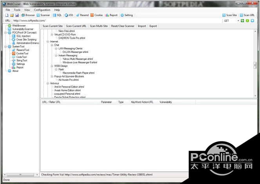Collapse the Antivirus tree node
The height and width of the screenshot is (184, 260).
coord(48,83)
